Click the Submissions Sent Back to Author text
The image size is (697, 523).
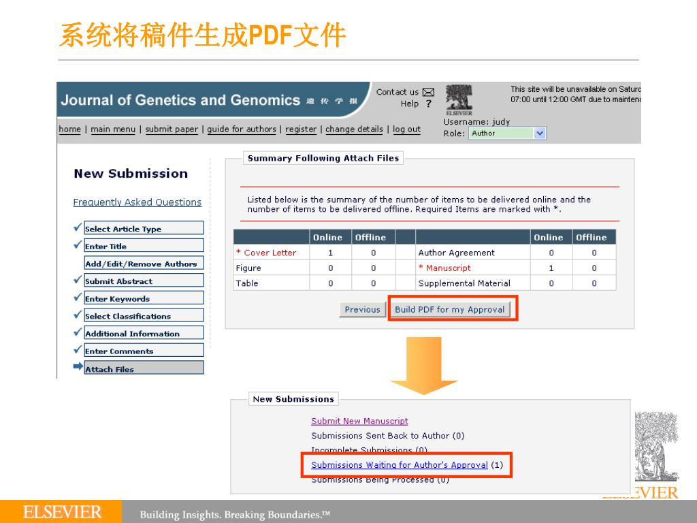pyautogui.click(x=387, y=436)
